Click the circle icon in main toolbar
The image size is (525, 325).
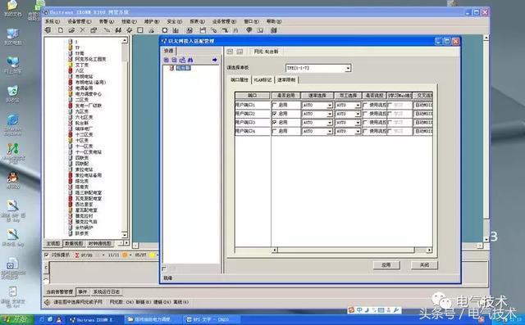click(164, 30)
